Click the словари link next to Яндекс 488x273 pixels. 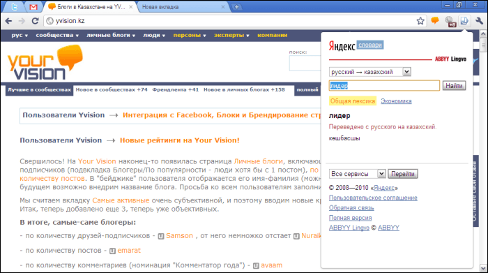(x=369, y=45)
